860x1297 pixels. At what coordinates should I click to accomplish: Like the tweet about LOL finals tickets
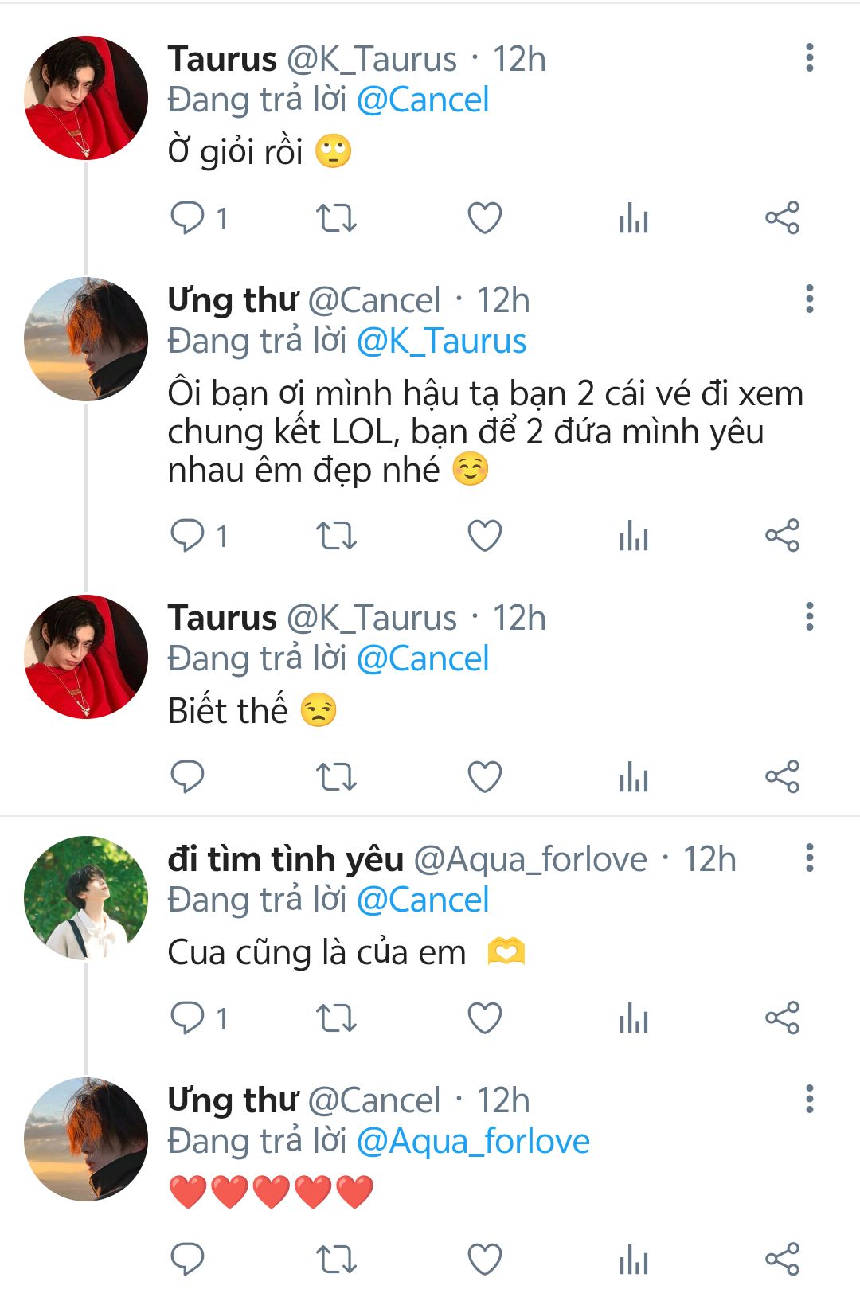pyautogui.click(x=484, y=536)
